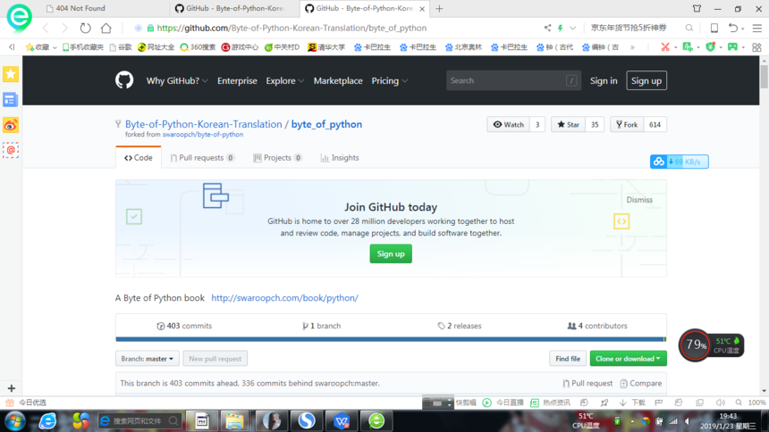Open the Marketplace navigation link
769x432 pixels.
tap(338, 81)
